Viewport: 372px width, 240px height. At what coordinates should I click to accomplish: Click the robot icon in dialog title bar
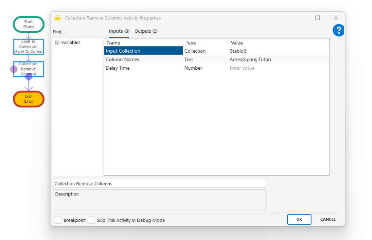coord(58,18)
